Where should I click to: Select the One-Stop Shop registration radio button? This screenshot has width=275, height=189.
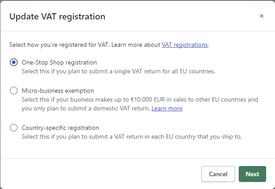point(14,63)
